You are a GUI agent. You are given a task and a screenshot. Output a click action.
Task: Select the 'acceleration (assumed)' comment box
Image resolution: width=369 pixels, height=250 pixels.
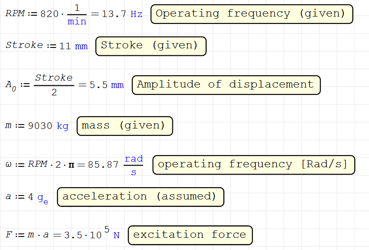click(140, 197)
